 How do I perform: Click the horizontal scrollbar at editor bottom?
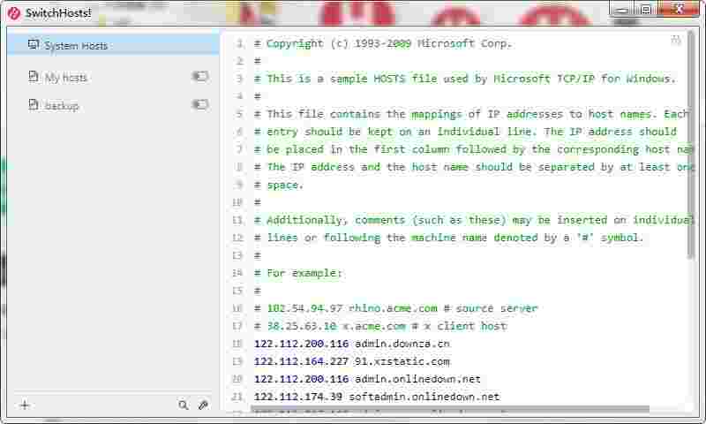[450, 409]
